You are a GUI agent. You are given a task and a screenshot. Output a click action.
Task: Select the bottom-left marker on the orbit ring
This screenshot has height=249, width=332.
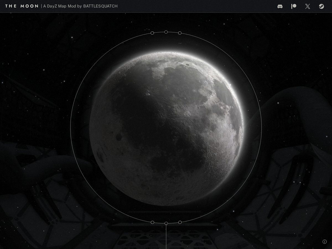point(152,222)
